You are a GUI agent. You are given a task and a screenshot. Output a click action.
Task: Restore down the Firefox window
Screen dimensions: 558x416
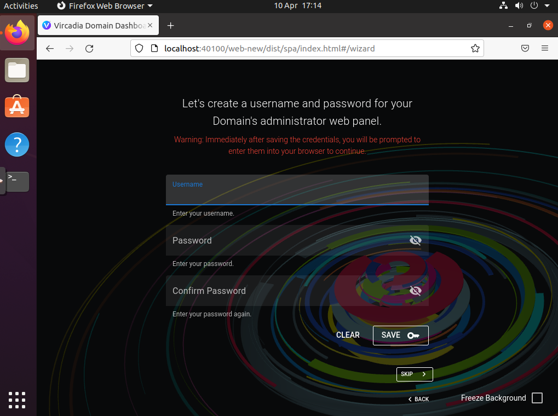530,26
